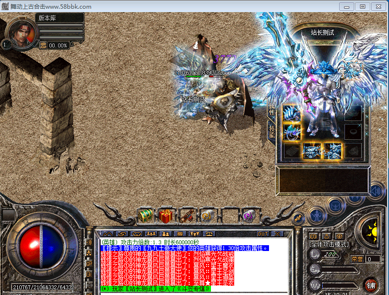Screen dimensions: 389x295
Task: Toggle the speaker sound round button
Action: click(x=377, y=191)
